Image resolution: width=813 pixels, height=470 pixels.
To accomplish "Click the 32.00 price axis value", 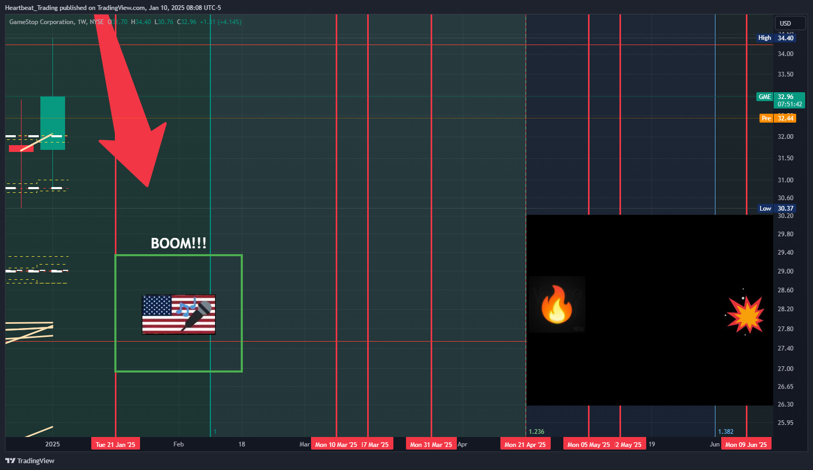I will click(x=785, y=137).
